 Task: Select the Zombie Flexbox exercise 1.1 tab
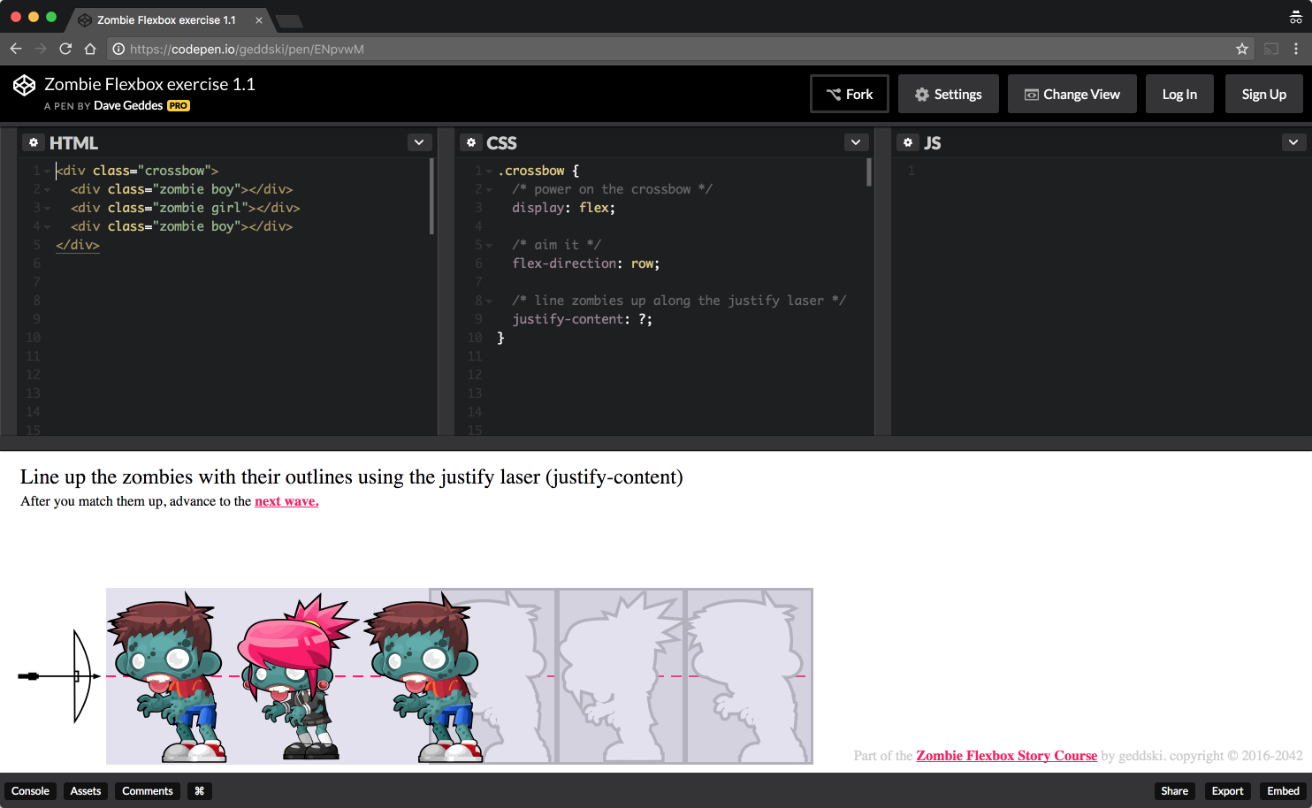click(166, 20)
